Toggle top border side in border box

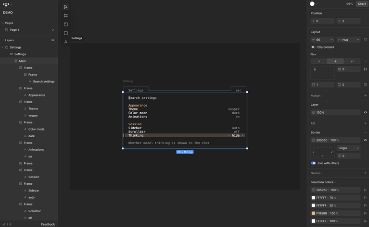322,148
